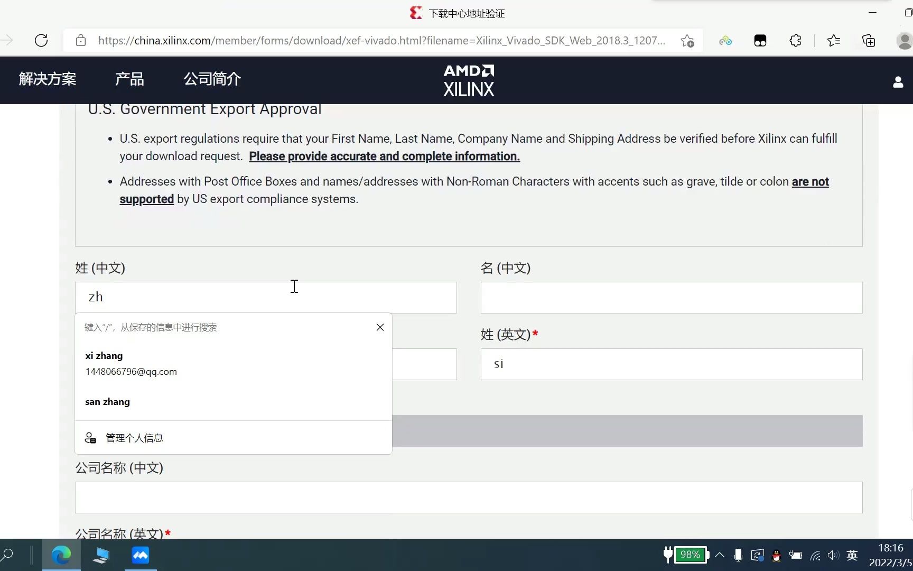The height and width of the screenshot is (571, 913).
Task: Open the QQ penguin tray icon
Action: pyautogui.click(x=776, y=555)
